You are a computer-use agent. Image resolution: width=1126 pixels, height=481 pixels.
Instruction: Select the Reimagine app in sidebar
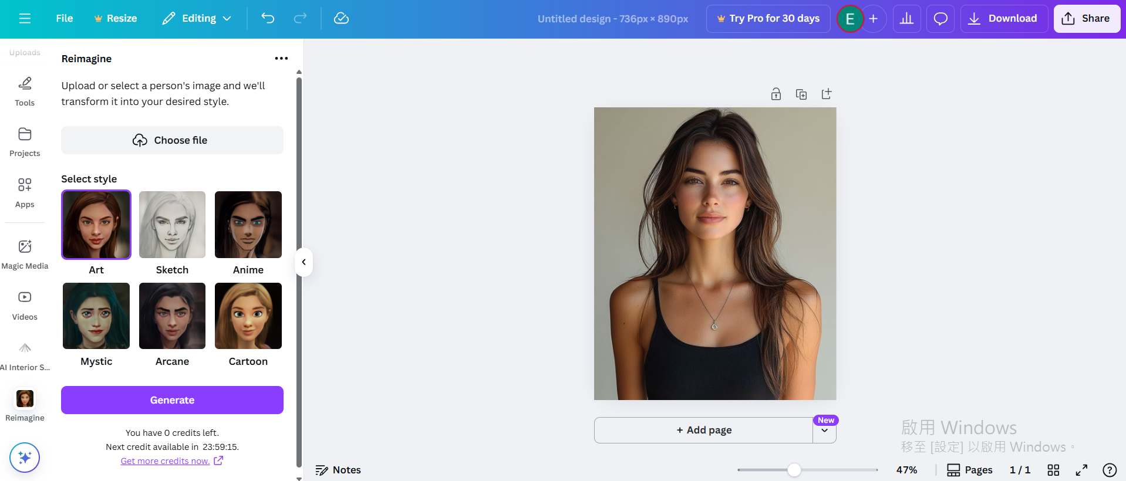(25, 406)
